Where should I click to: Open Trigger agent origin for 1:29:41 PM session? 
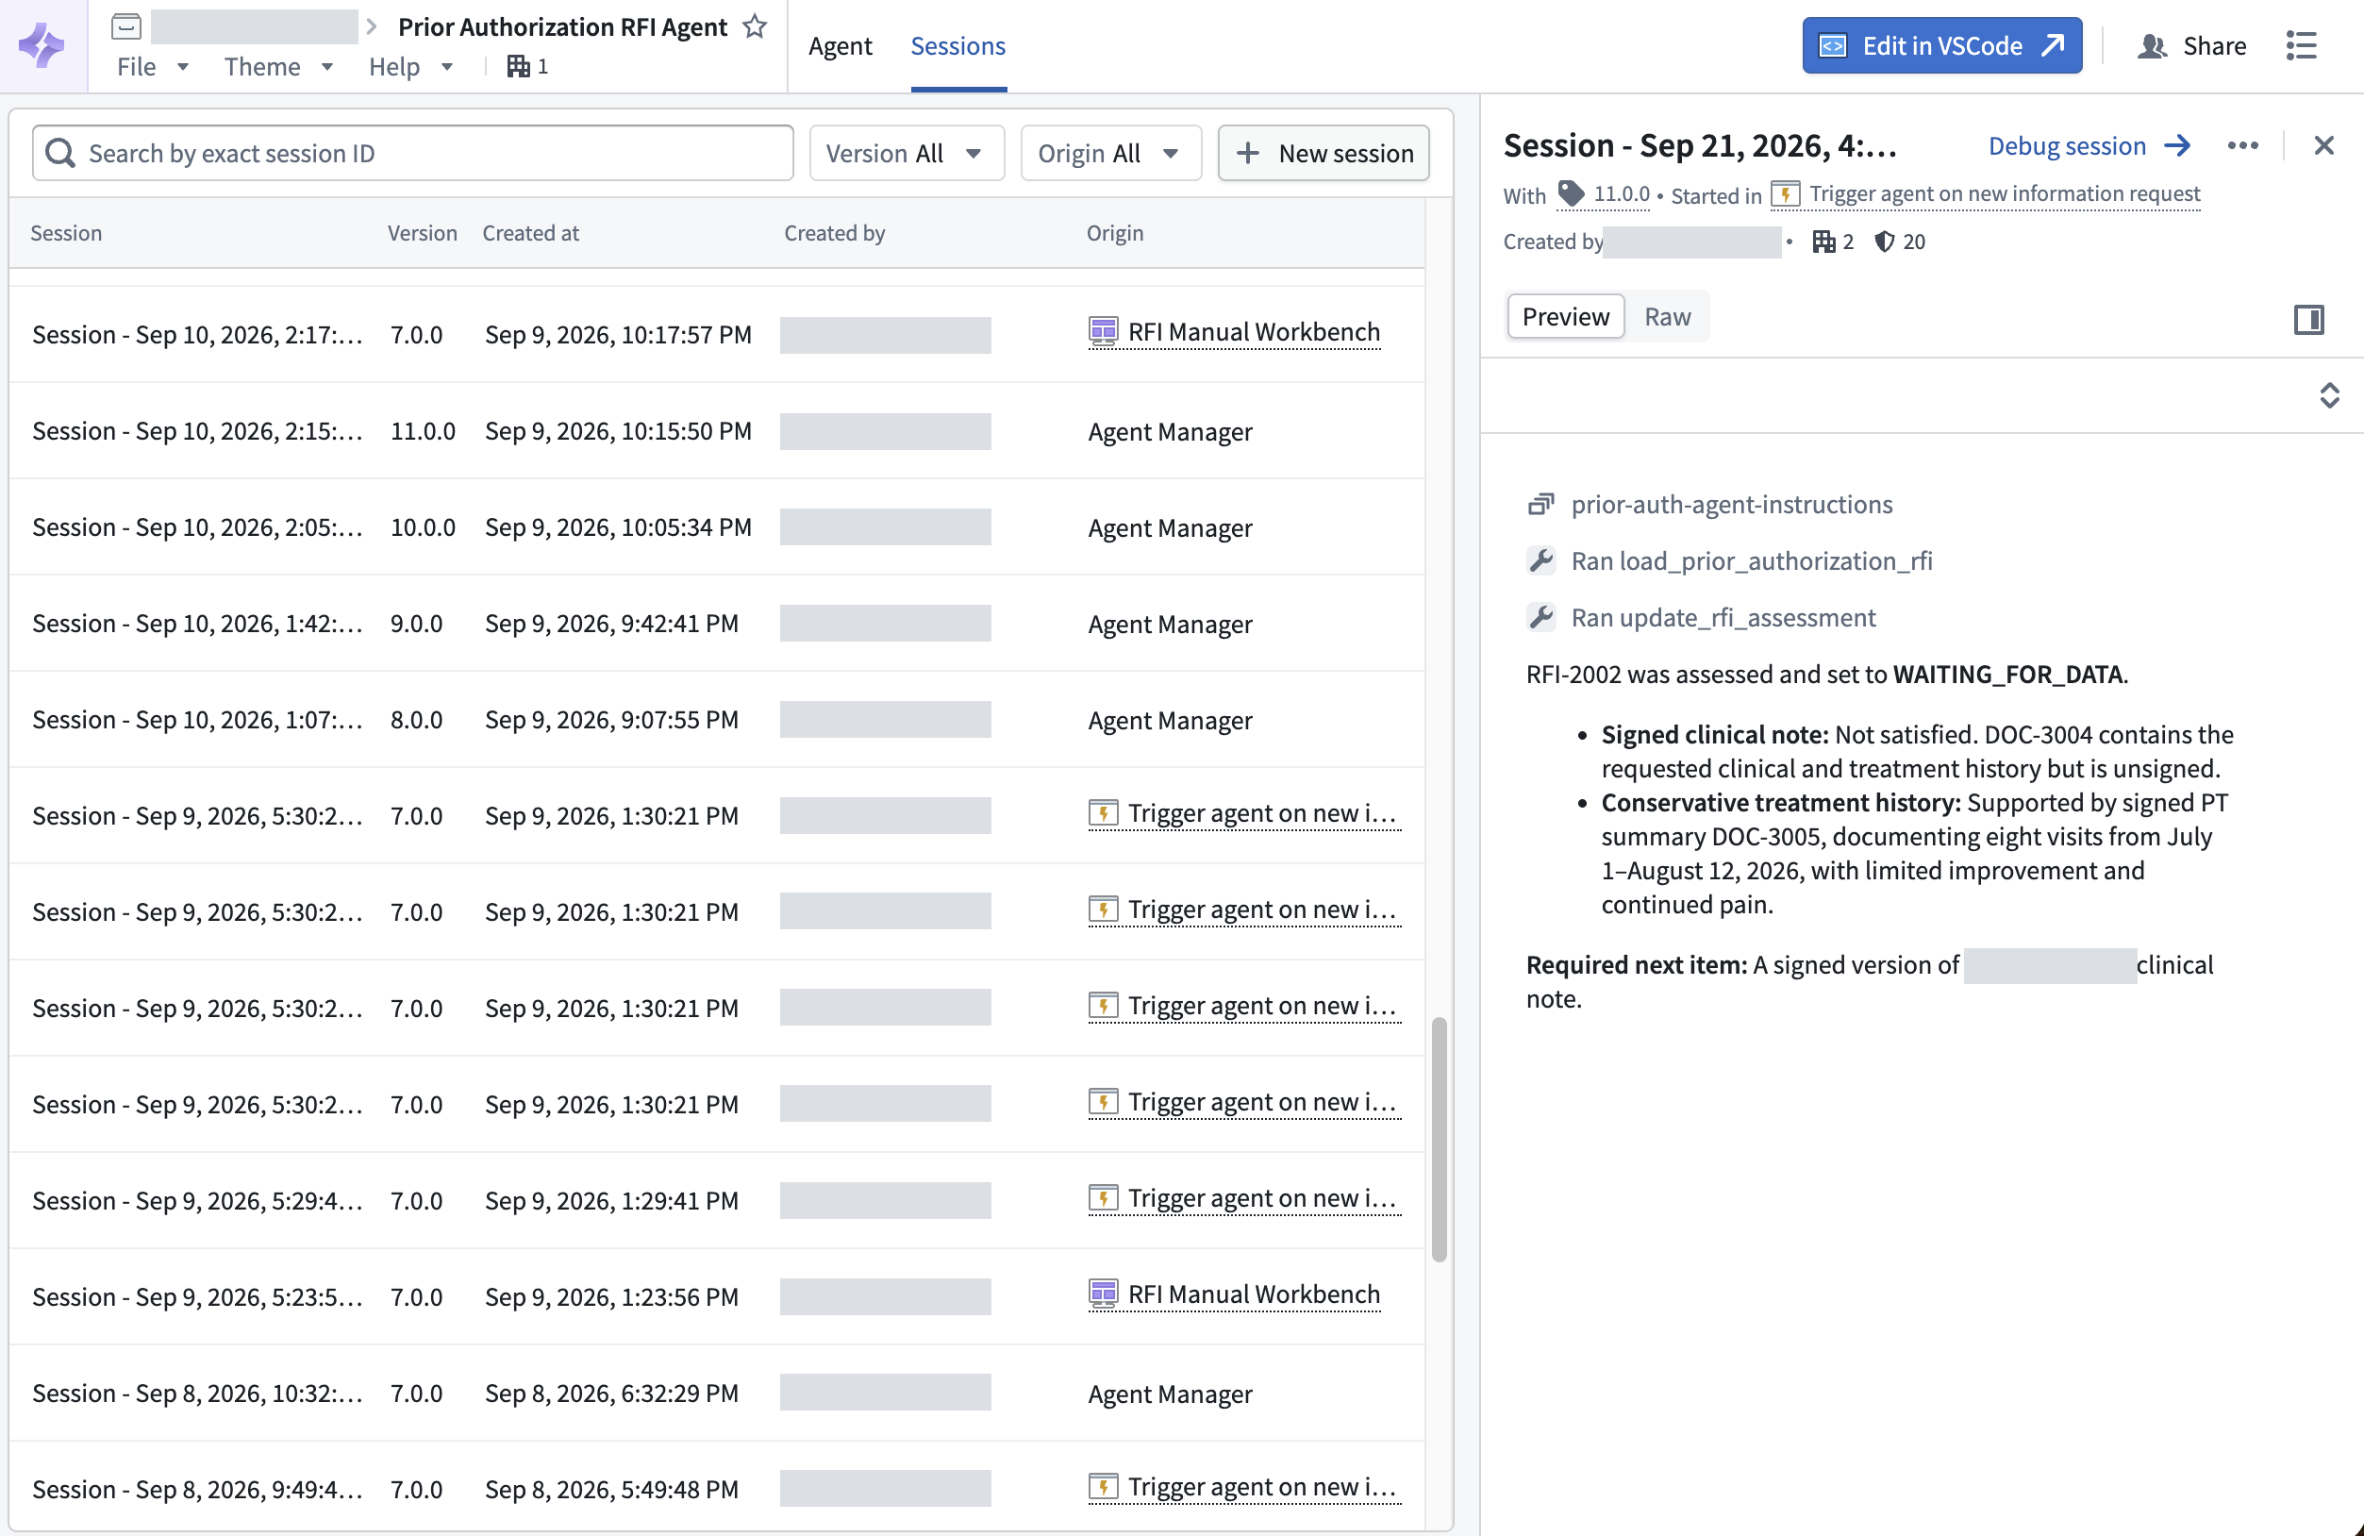pos(1243,1198)
